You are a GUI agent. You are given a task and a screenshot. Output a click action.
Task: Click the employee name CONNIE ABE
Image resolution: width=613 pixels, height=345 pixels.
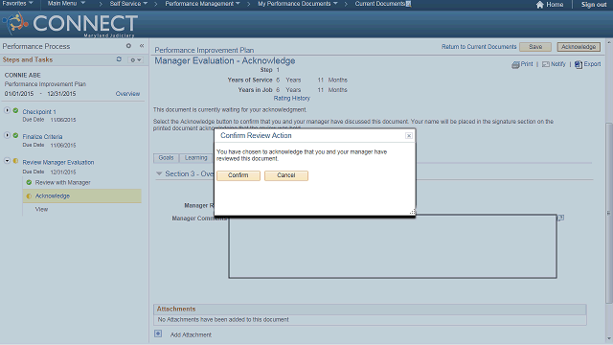[23, 75]
